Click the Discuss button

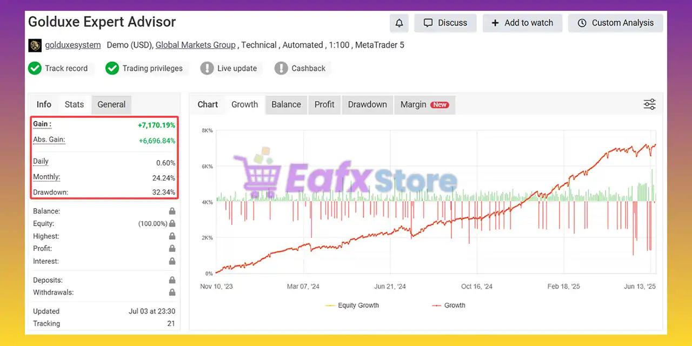click(x=445, y=23)
